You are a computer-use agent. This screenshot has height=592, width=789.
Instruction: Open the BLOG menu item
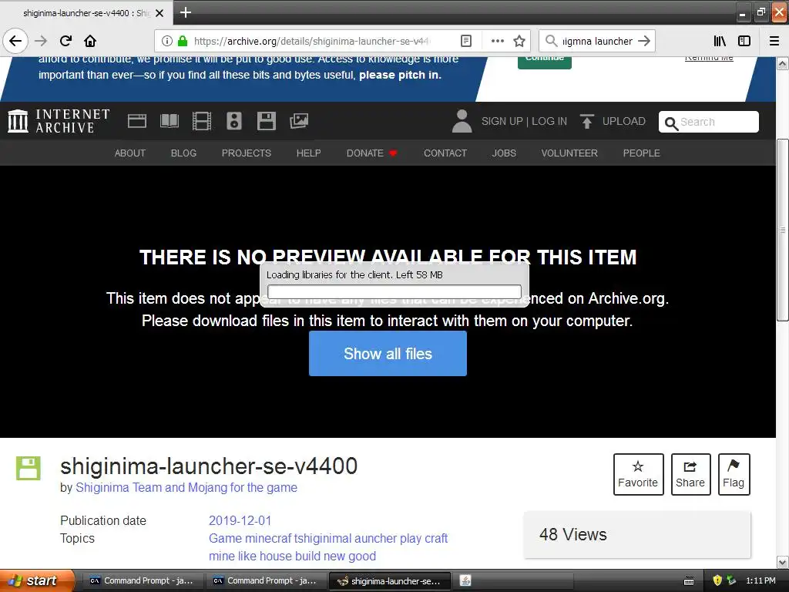[183, 153]
